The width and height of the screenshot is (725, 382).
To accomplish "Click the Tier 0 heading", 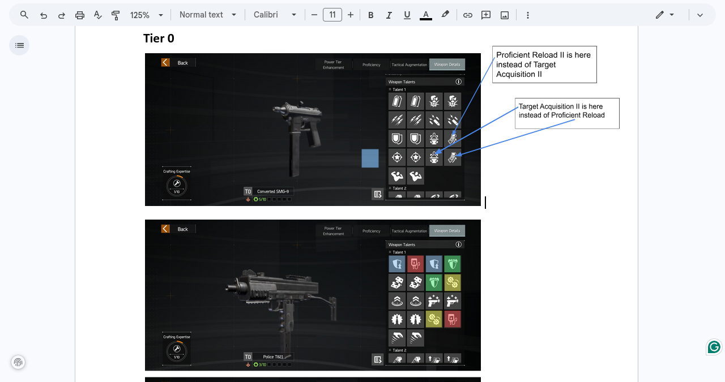I will [x=159, y=38].
